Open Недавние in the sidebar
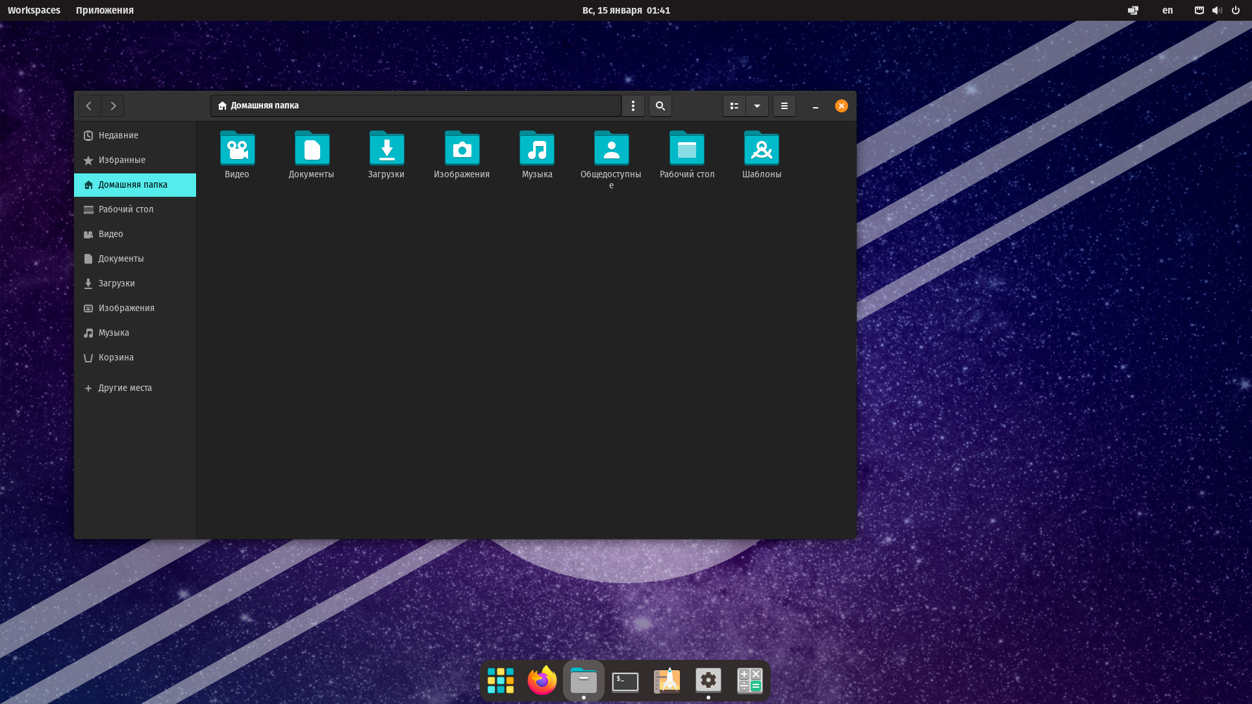1252x704 pixels. point(118,135)
